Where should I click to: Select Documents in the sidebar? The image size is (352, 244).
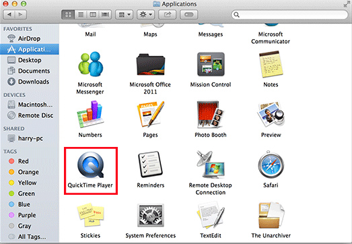30,71
